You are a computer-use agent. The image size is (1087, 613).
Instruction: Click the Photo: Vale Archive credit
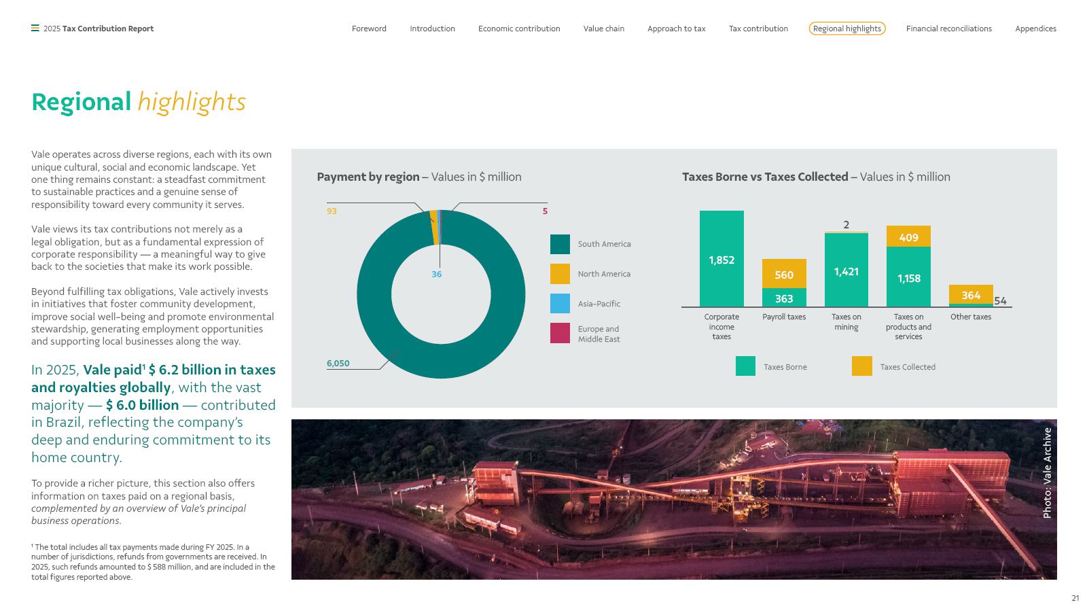coord(1047,473)
